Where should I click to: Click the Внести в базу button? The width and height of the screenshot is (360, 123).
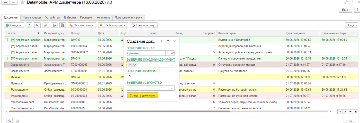144,25
